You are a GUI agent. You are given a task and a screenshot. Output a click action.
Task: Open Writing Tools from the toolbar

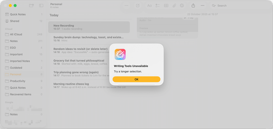(x=182, y=5)
